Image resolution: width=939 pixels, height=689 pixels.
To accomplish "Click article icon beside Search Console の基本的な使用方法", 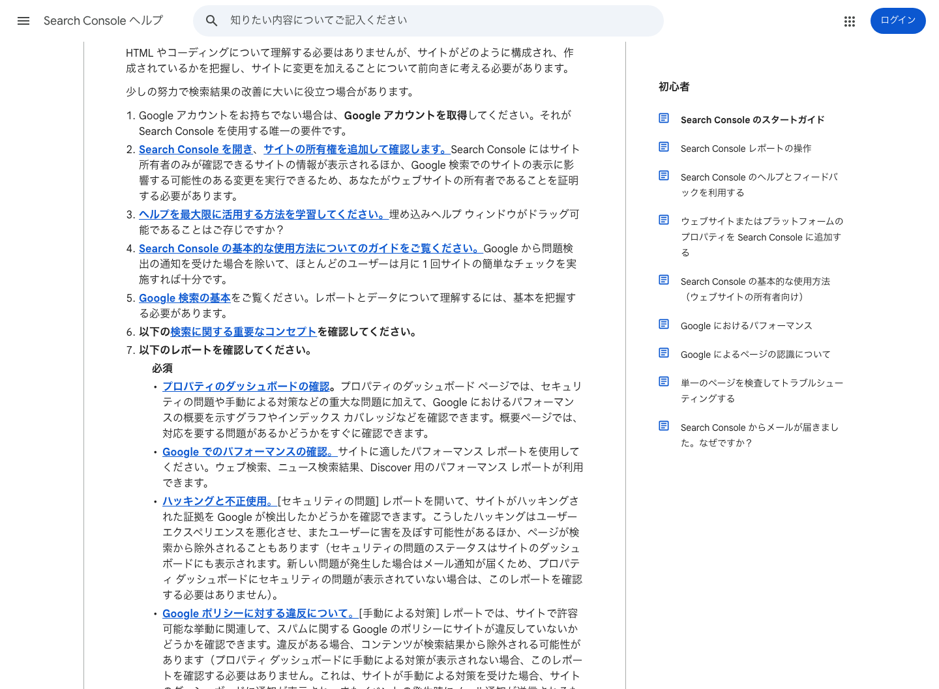I will point(664,280).
